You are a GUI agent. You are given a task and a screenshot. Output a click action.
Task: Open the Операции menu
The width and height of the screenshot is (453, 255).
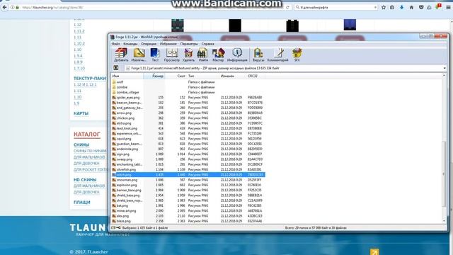149,44
